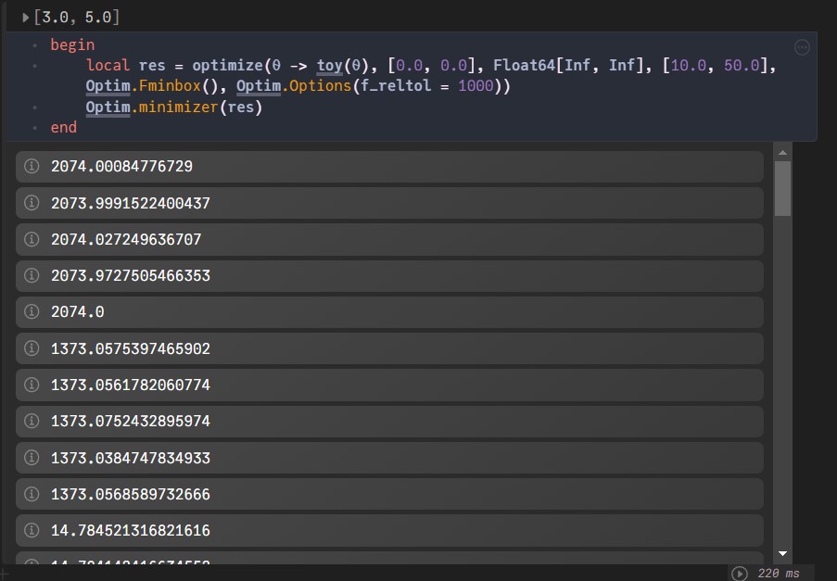837x581 pixels.
Task: Place cursor on 'minimizer(res)' call
Action: point(201,107)
